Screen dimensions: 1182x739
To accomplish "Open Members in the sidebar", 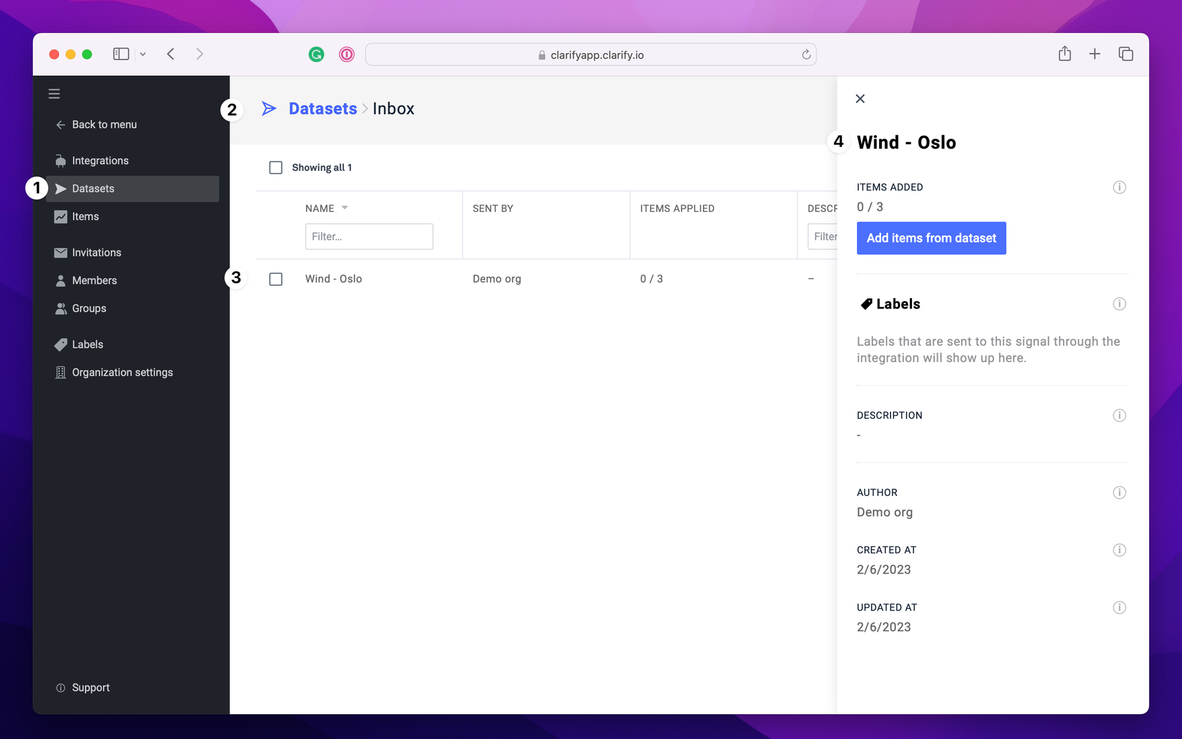I will [x=86, y=280].
